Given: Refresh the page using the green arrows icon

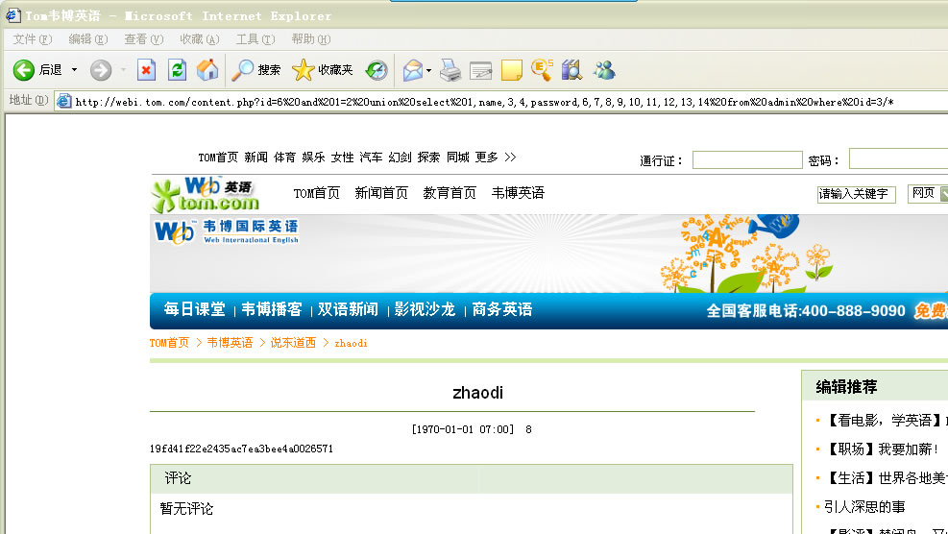Looking at the screenshot, I should [177, 70].
